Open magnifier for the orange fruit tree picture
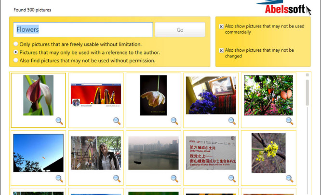321x195 pixels. pyautogui.click(x=290, y=121)
